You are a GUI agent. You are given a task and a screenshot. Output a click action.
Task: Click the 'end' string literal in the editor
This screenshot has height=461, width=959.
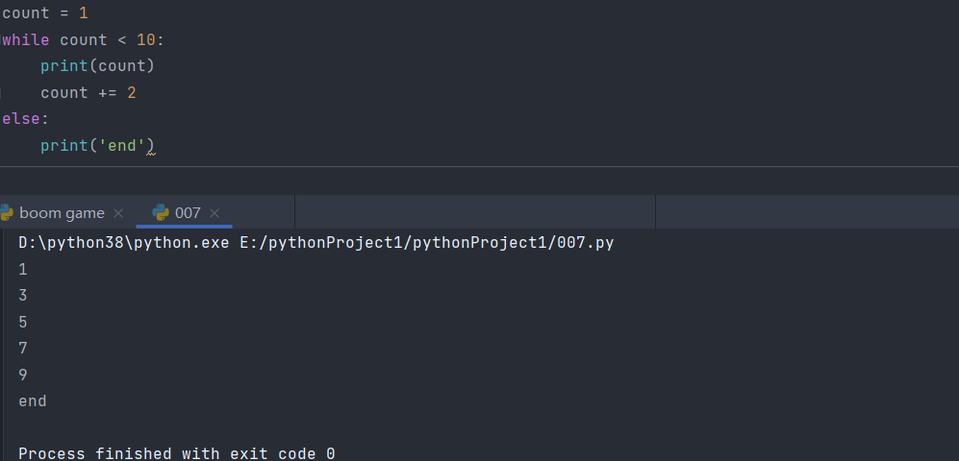pos(122,146)
